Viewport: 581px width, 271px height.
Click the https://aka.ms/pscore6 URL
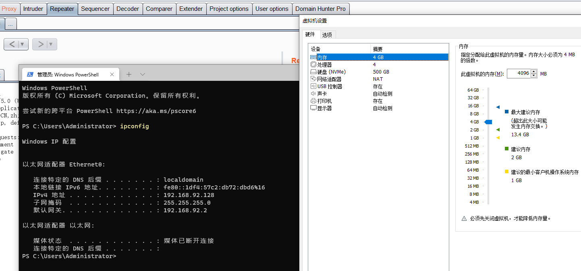point(156,111)
